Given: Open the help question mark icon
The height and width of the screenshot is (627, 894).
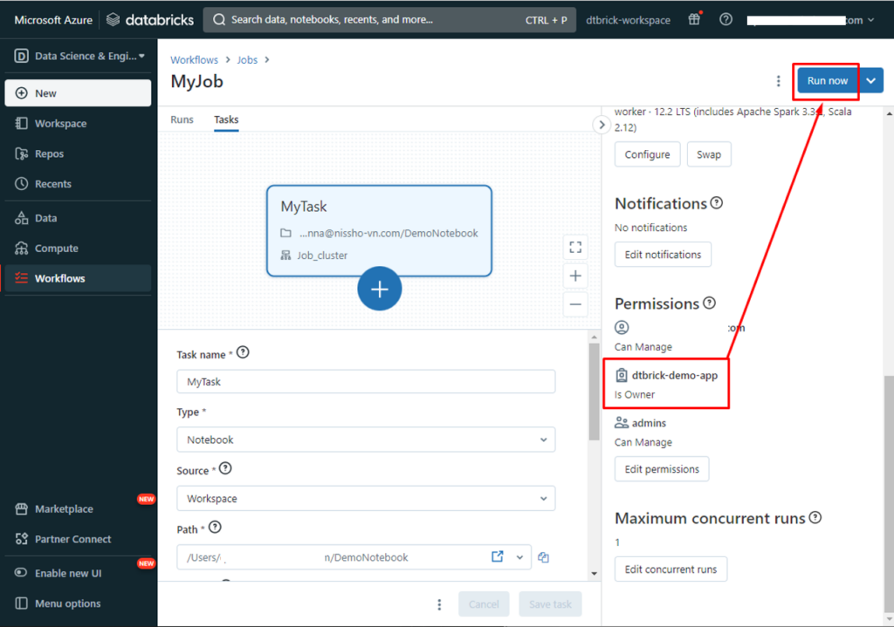Looking at the screenshot, I should 726,19.
